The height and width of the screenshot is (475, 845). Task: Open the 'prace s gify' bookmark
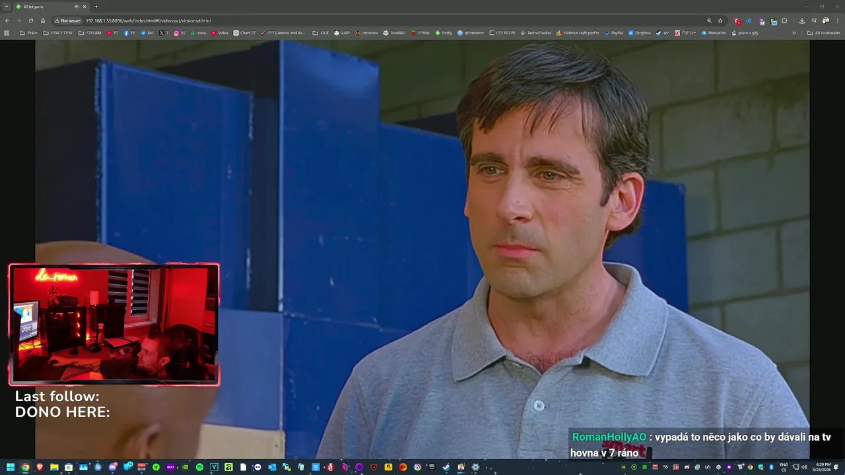coord(745,32)
